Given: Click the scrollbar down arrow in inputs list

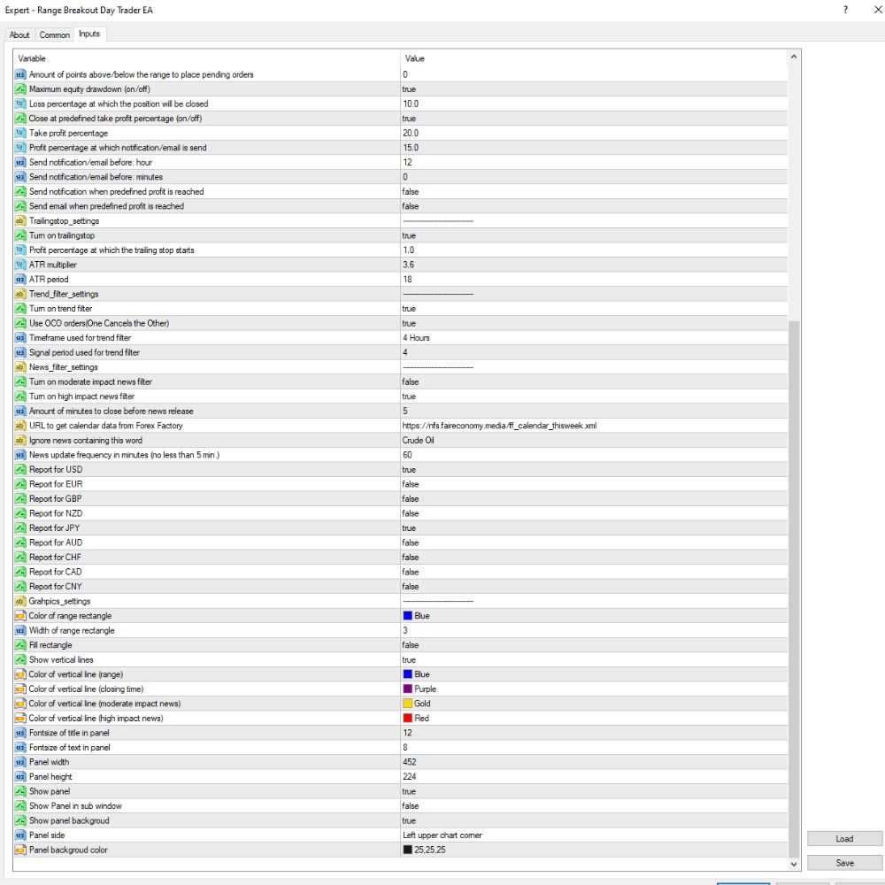Looking at the screenshot, I should [x=794, y=864].
